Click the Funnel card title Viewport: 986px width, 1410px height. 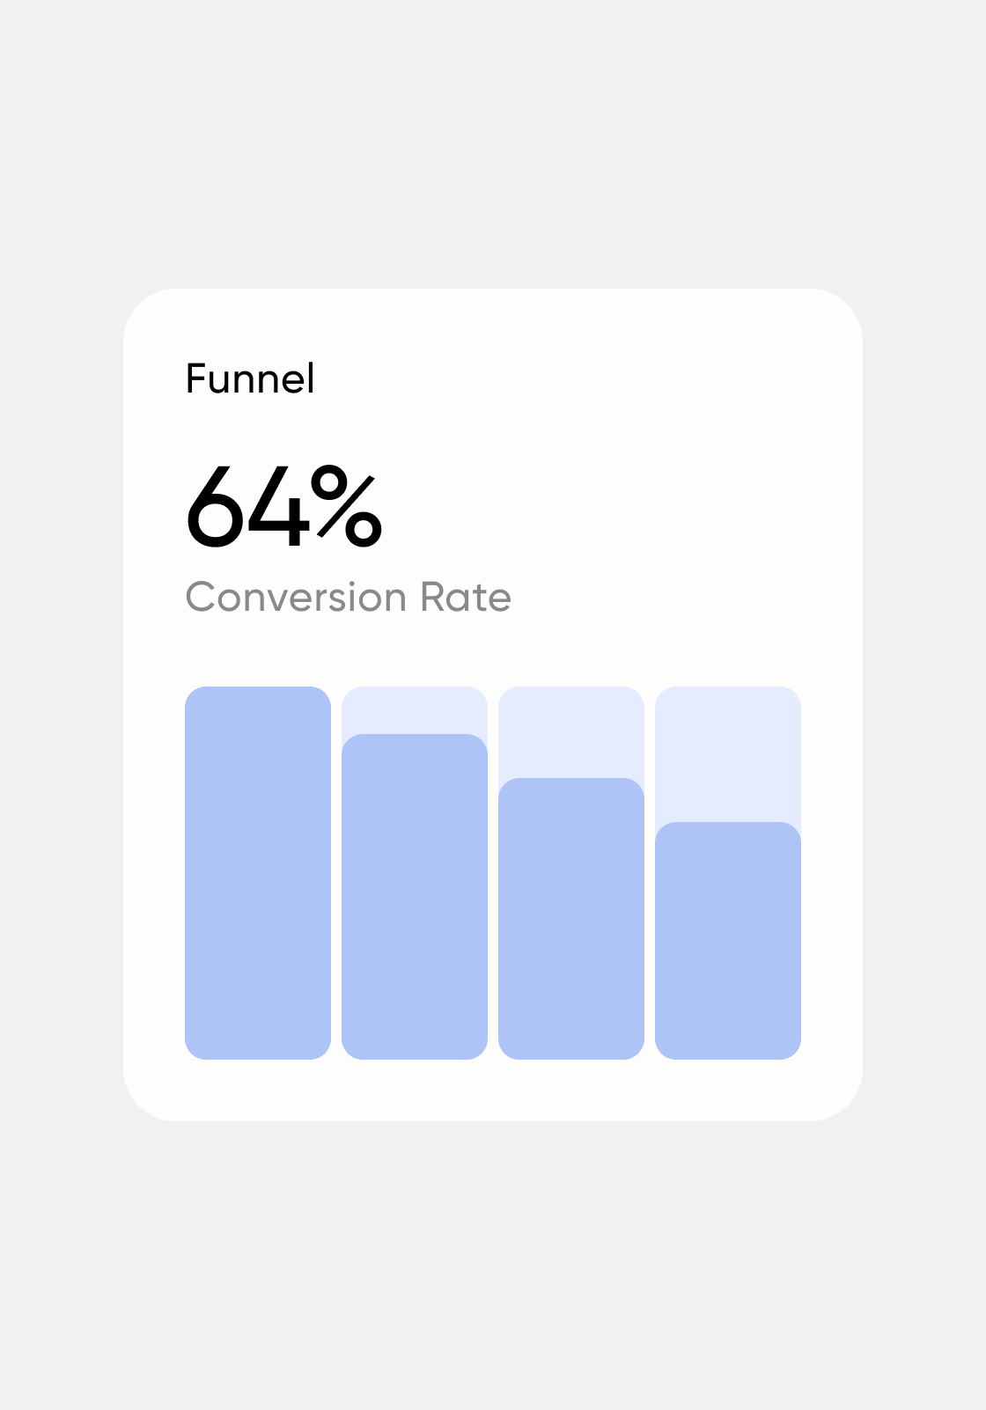(x=250, y=379)
